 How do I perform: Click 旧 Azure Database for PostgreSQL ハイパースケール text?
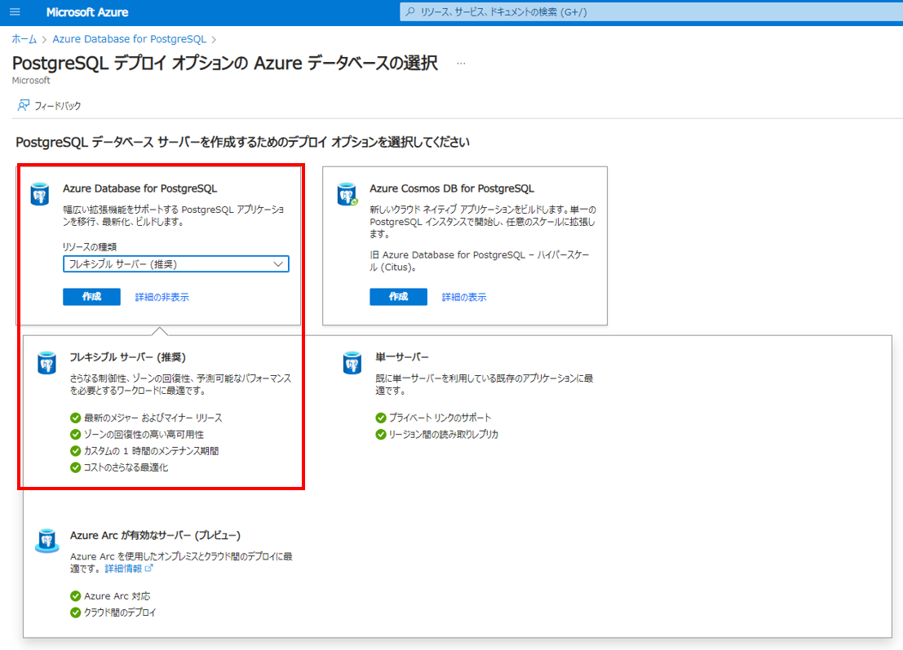pyautogui.click(x=479, y=261)
